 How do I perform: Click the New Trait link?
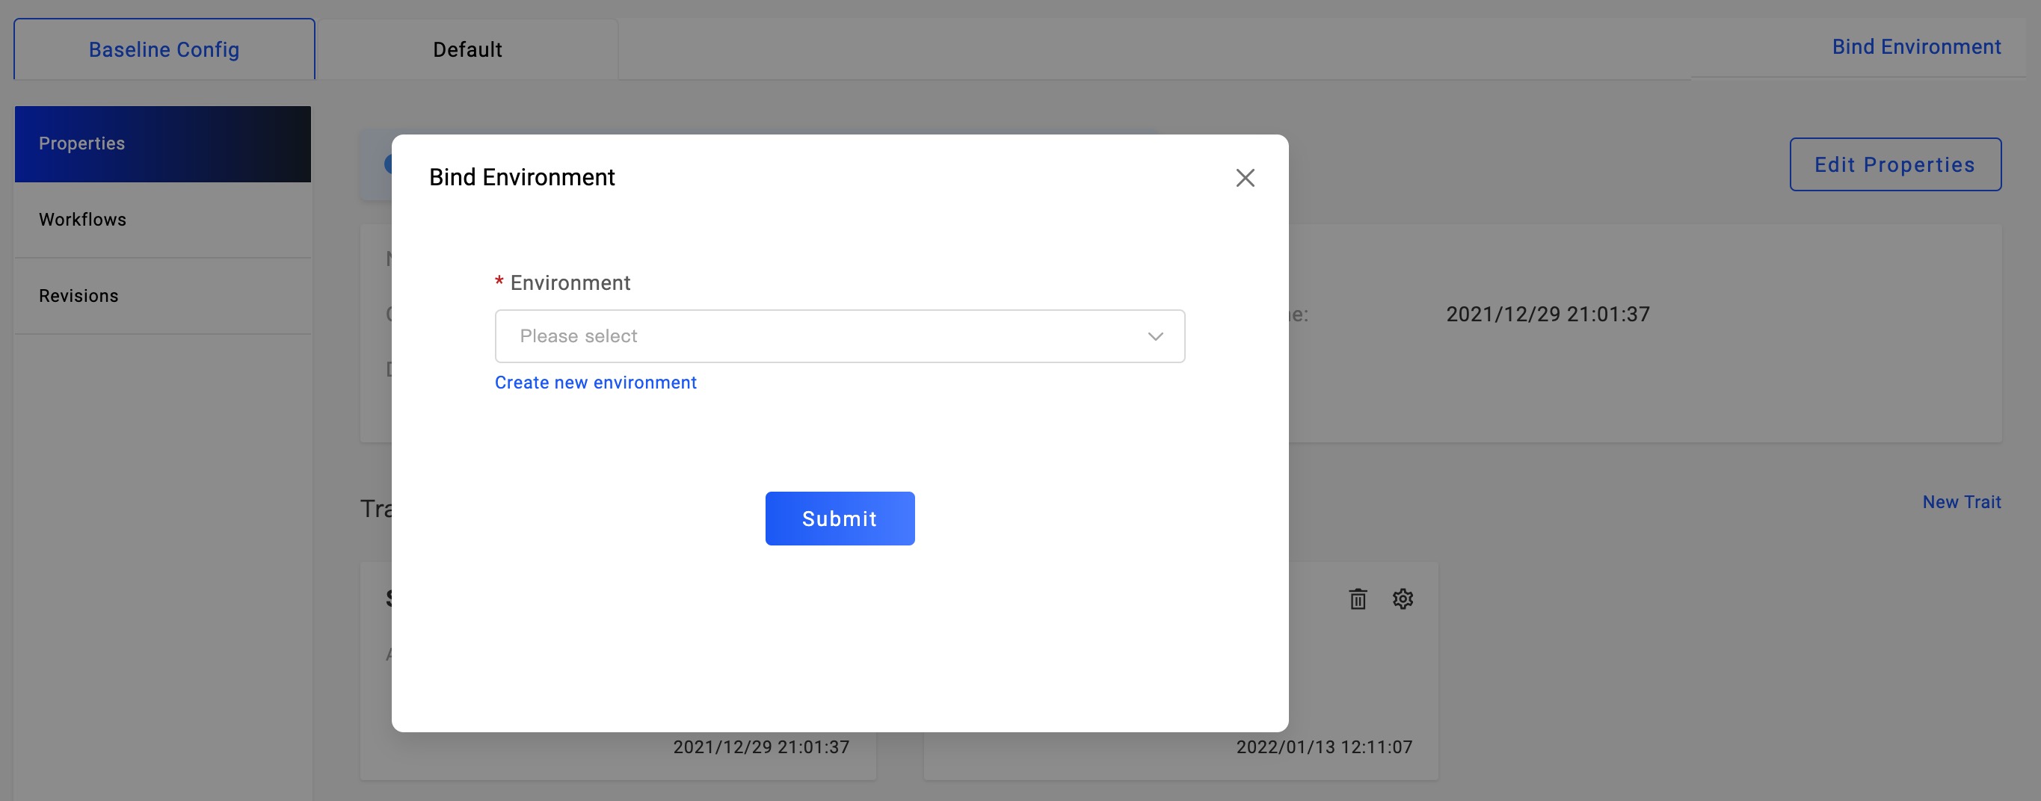pos(1961,503)
